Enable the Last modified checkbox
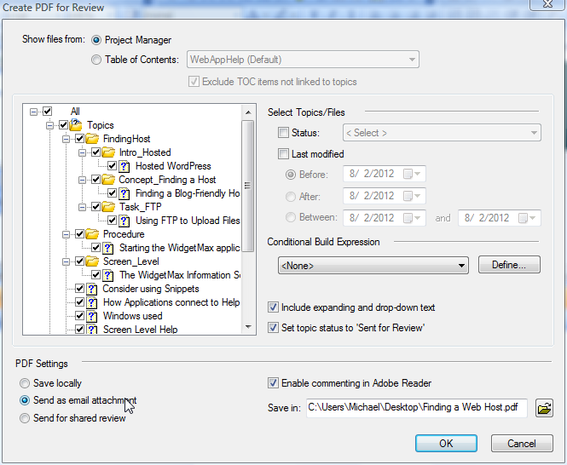The height and width of the screenshot is (465, 567). pos(283,154)
